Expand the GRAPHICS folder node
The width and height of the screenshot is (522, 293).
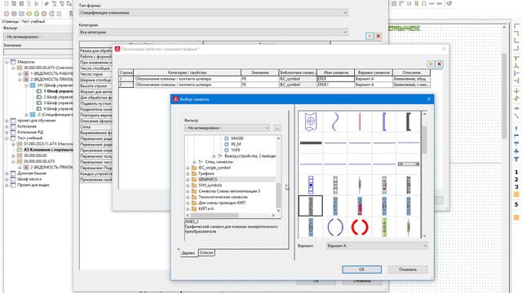click(x=188, y=180)
